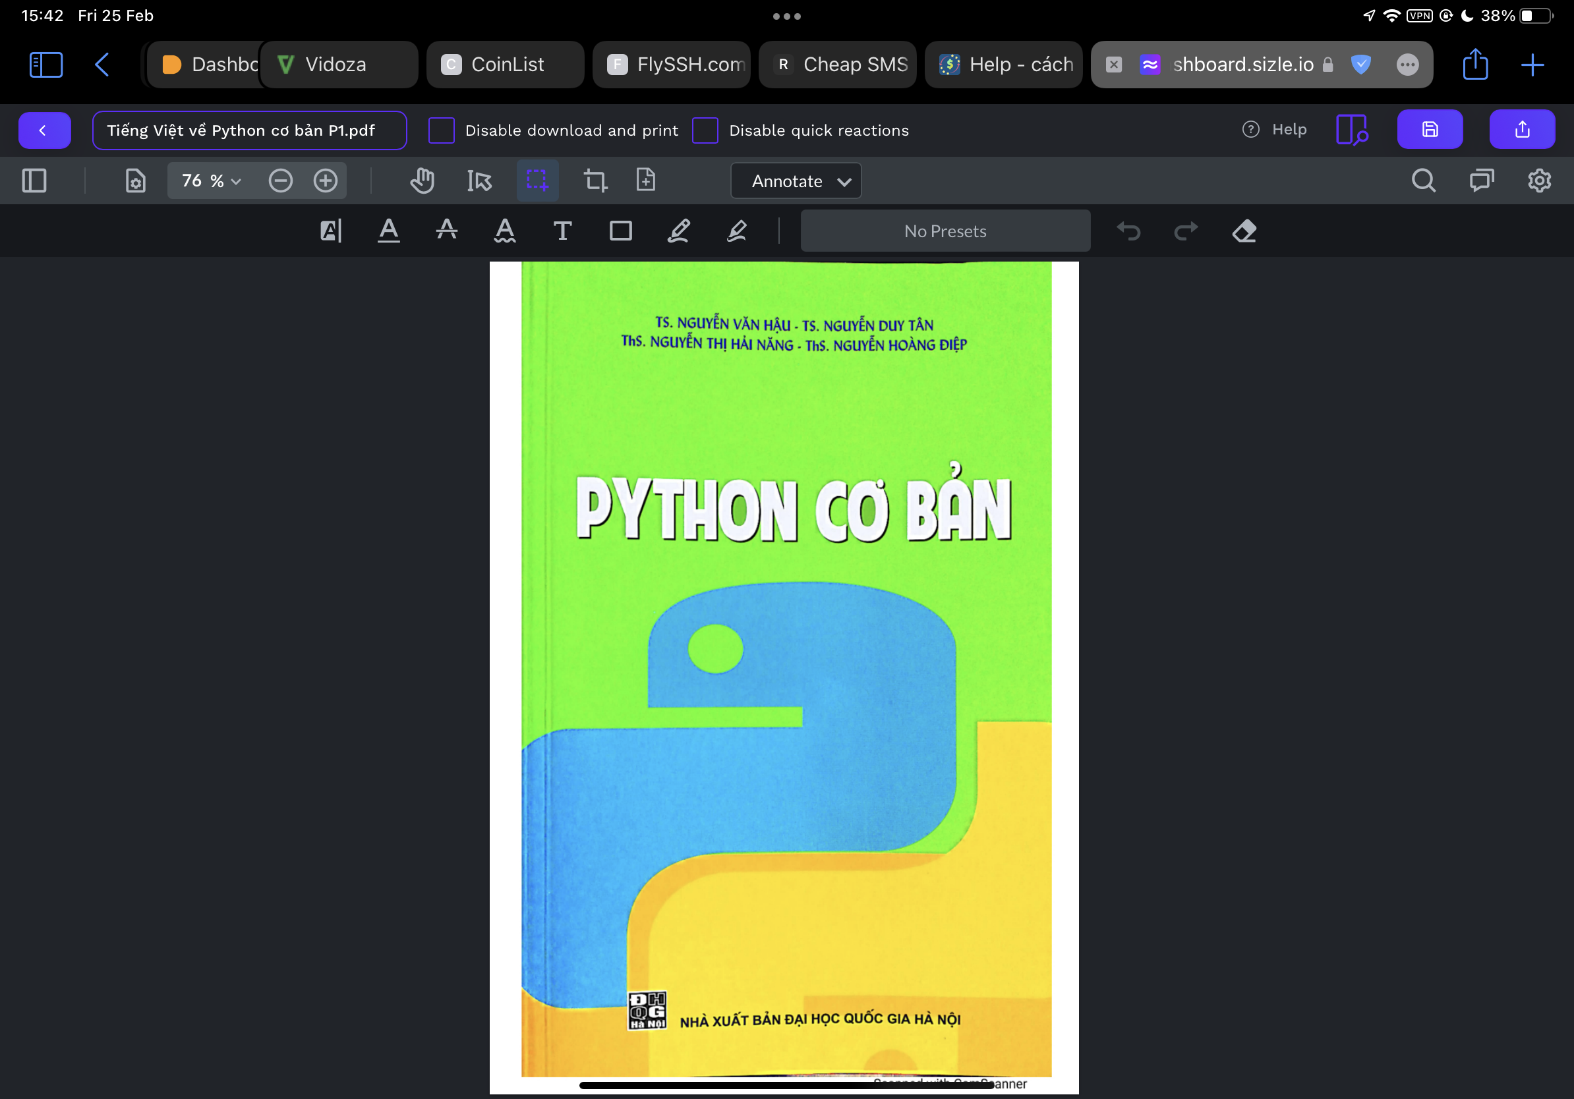Select the text highlight tool
This screenshot has height=1099, width=1574.
coord(331,231)
